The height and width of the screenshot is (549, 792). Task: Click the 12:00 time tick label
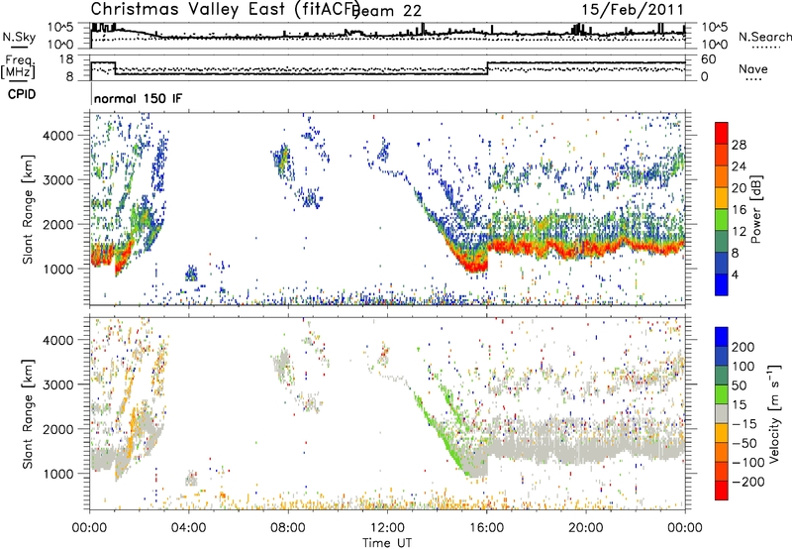pos(387,528)
